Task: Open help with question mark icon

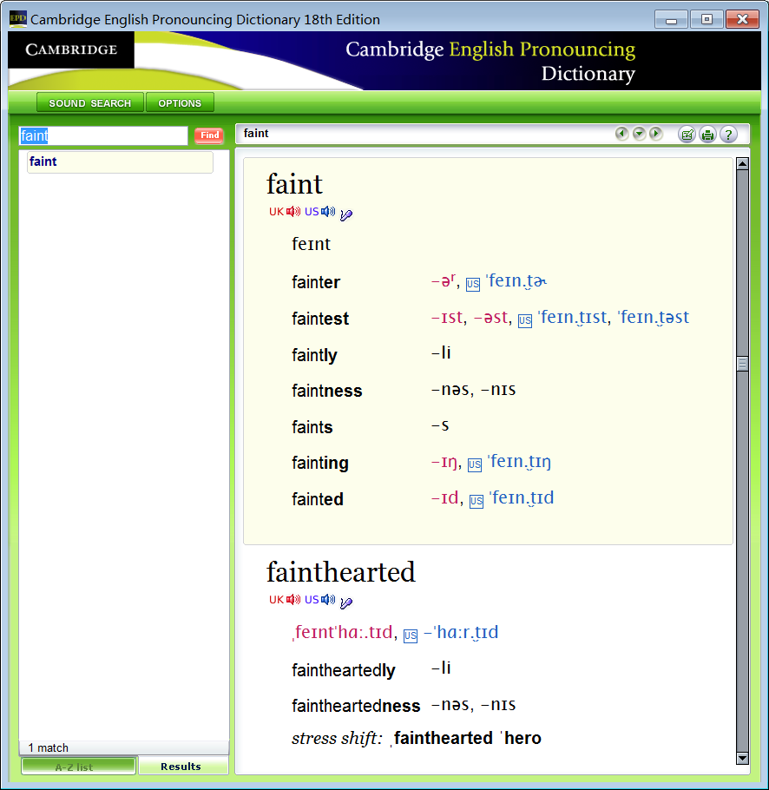Action: (x=728, y=135)
